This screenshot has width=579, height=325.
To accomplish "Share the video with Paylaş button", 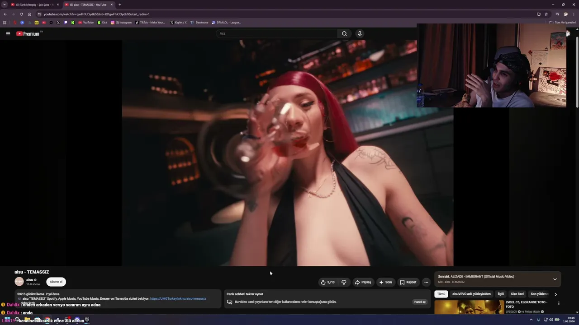I will [363, 282].
